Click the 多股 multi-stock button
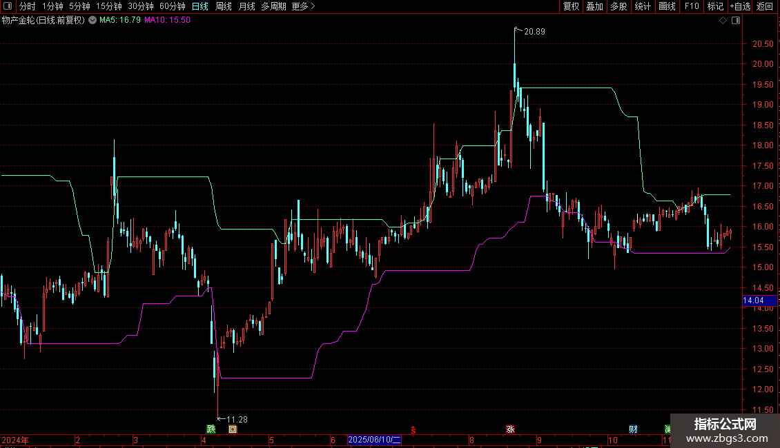The width and height of the screenshot is (780, 448). [618, 6]
